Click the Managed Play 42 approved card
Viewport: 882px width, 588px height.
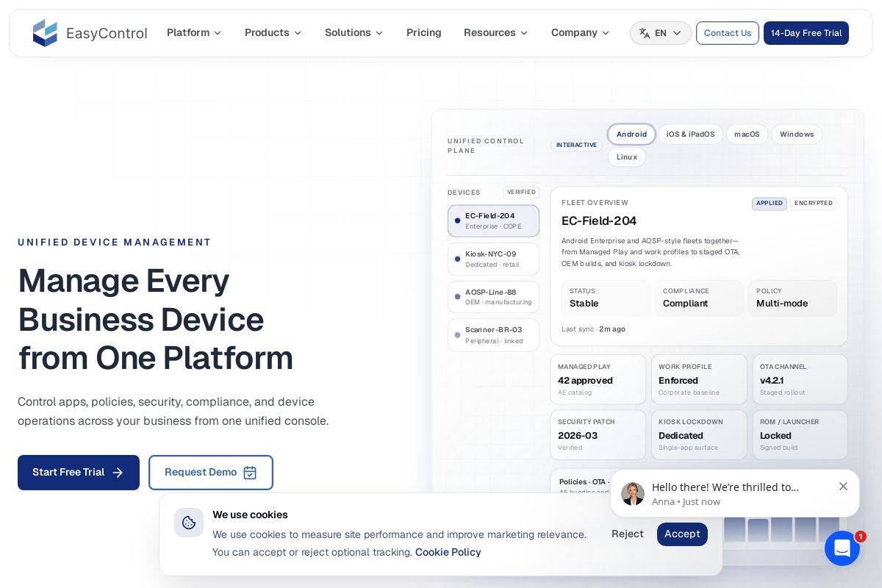(598, 380)
